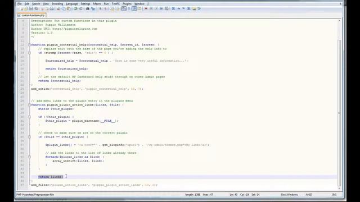Toggle the INS insert mode indicator in status bar
360x202 pixels.
(x=334, y=195)
